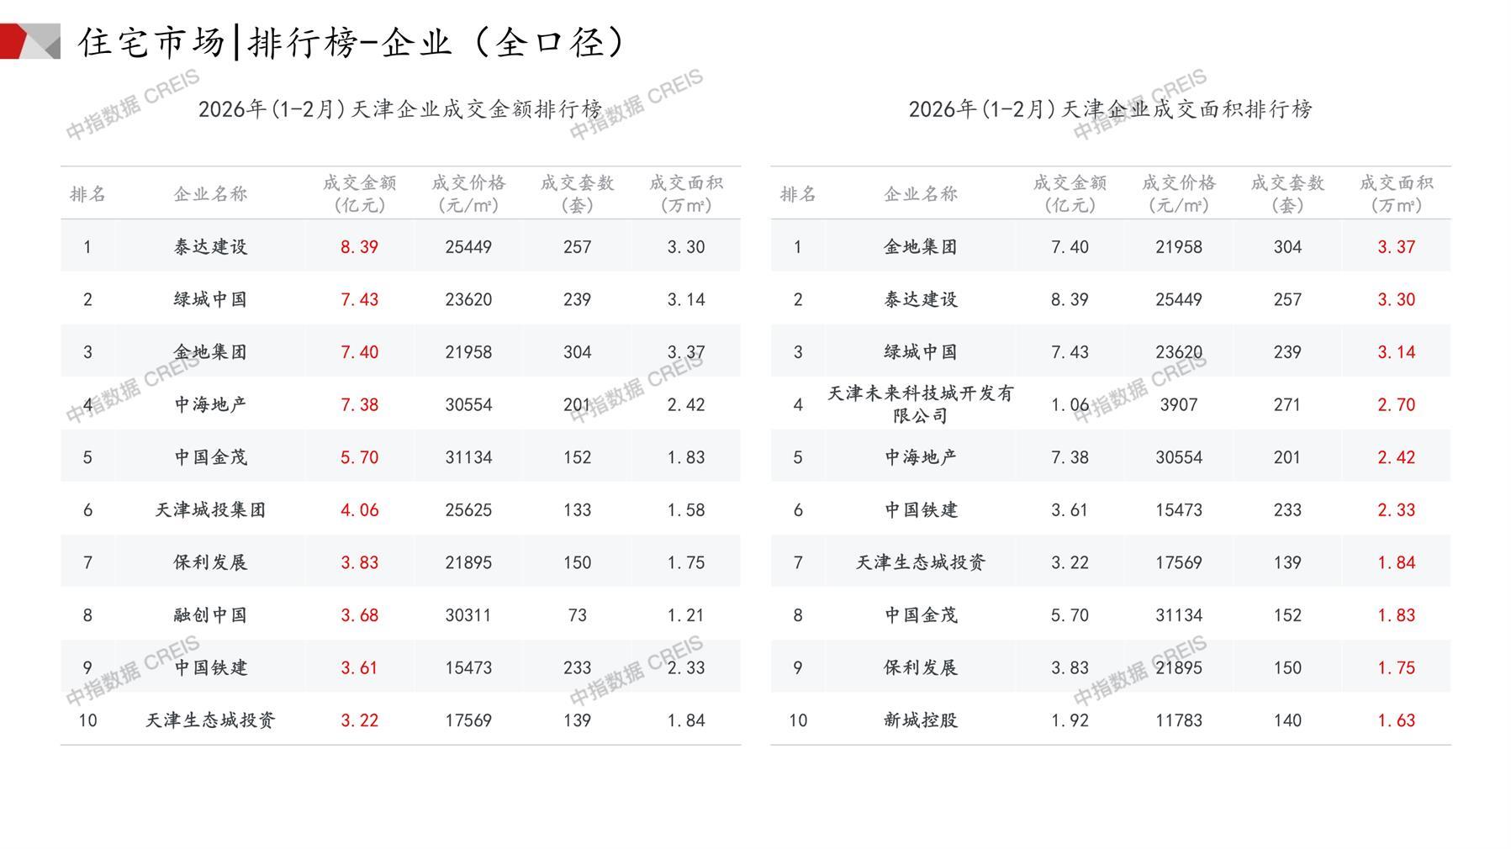
Task: Select the 30311 transaction price value
Action: coord(468,615)
